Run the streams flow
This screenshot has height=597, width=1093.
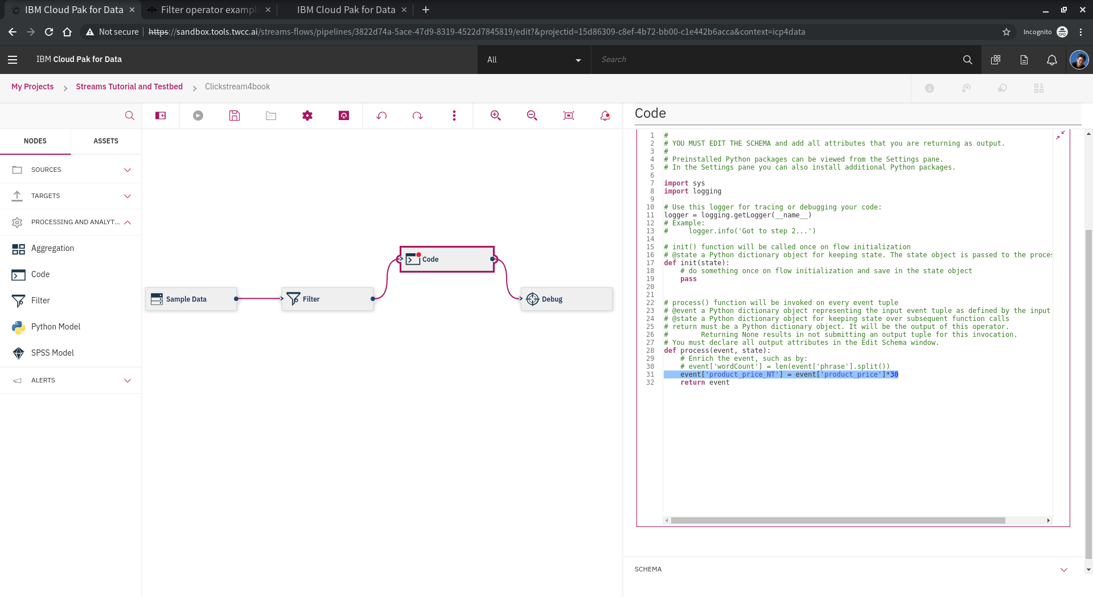click(x=198, y=116)
